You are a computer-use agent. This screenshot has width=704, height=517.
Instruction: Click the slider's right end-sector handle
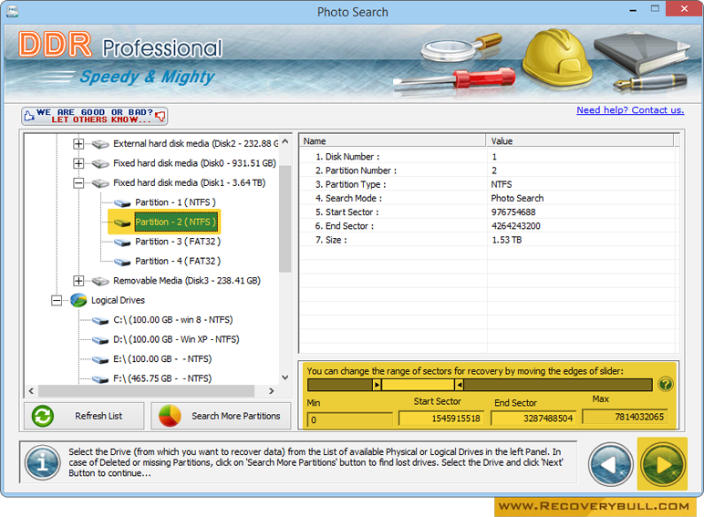coord(459,385)
